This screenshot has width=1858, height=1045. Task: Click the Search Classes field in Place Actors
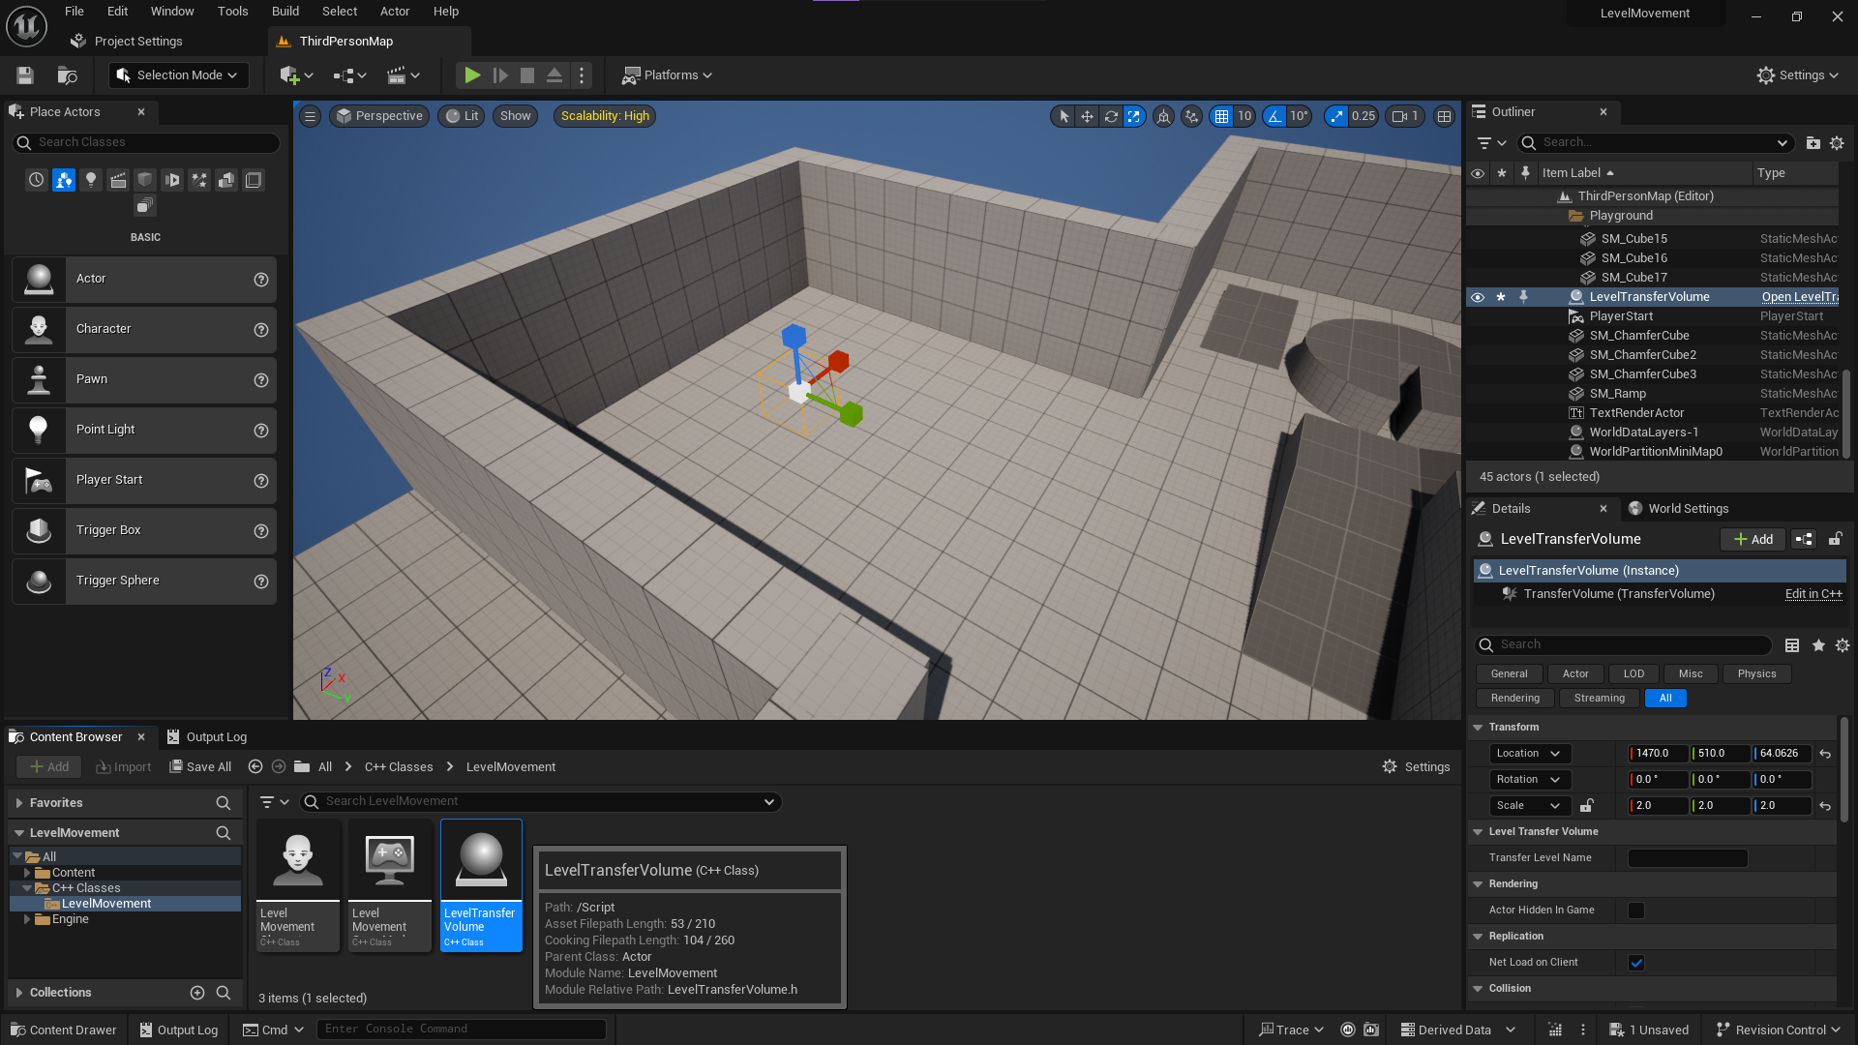[146, 142]
